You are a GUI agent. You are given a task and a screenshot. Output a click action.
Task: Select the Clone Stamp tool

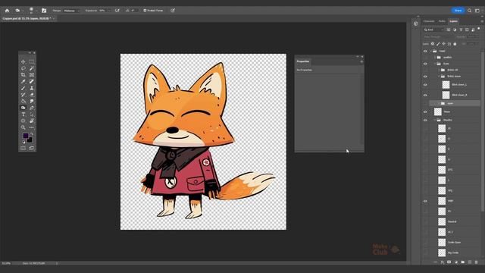pyautogui.click(x=32, y=88)
